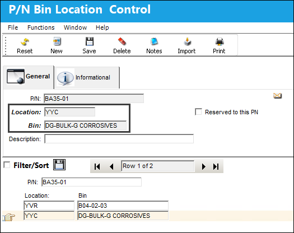This screenshot has width=294, height=233.
Task: Jump to last row navigation button
Action: point(216,166)
